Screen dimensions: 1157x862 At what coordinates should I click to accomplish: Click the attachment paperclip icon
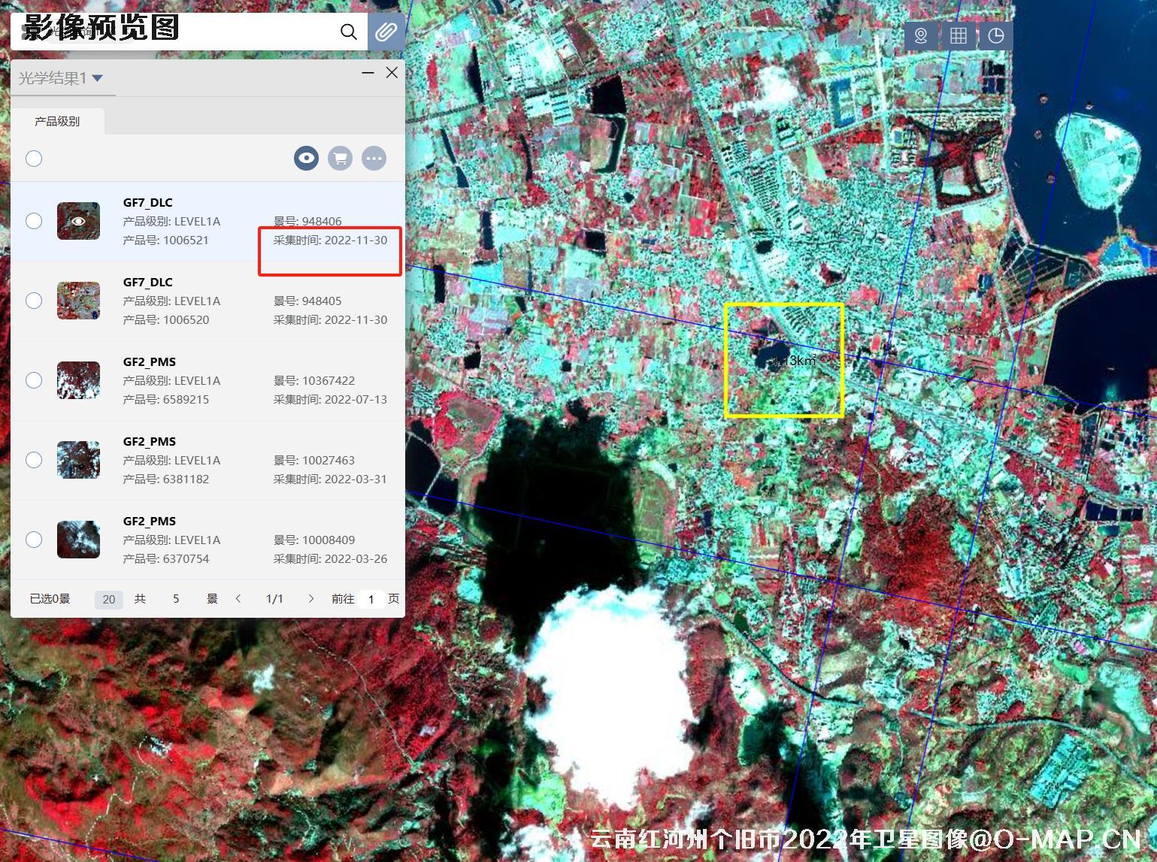click(387, 32)
